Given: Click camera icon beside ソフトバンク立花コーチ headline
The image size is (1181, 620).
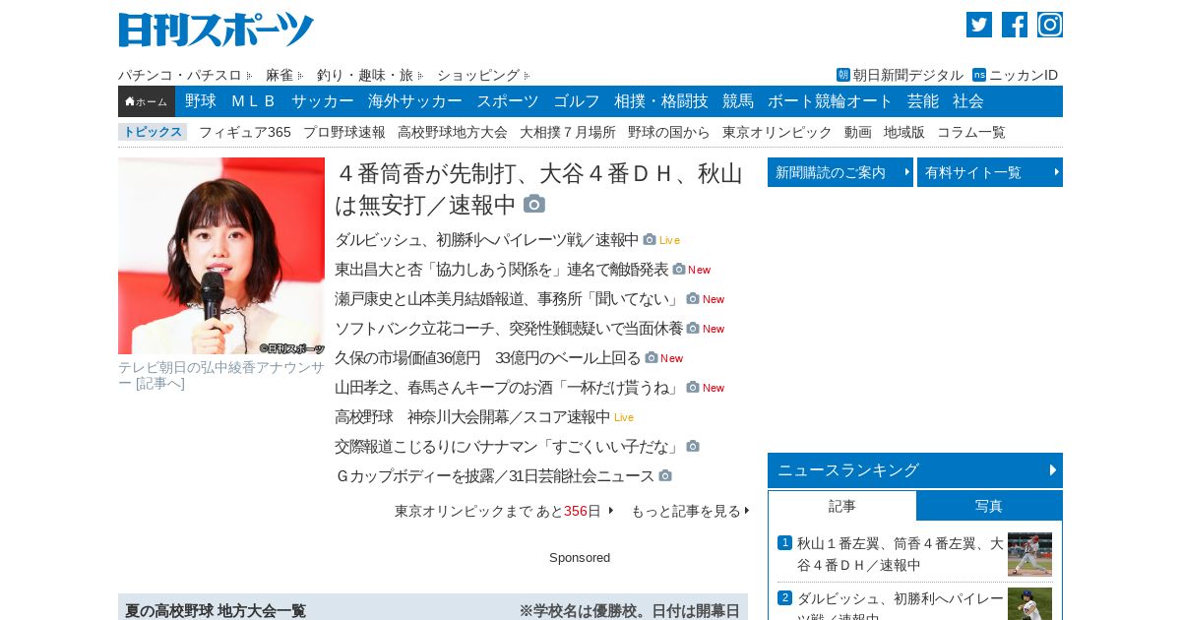Looking at the screenshot, I should [693, 328].
